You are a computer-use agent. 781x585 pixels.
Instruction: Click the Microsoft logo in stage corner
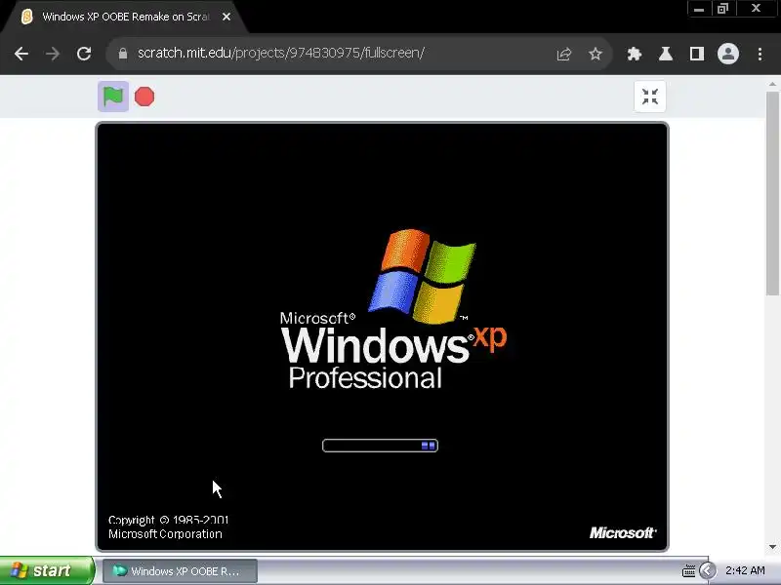[x=623, y=532]
